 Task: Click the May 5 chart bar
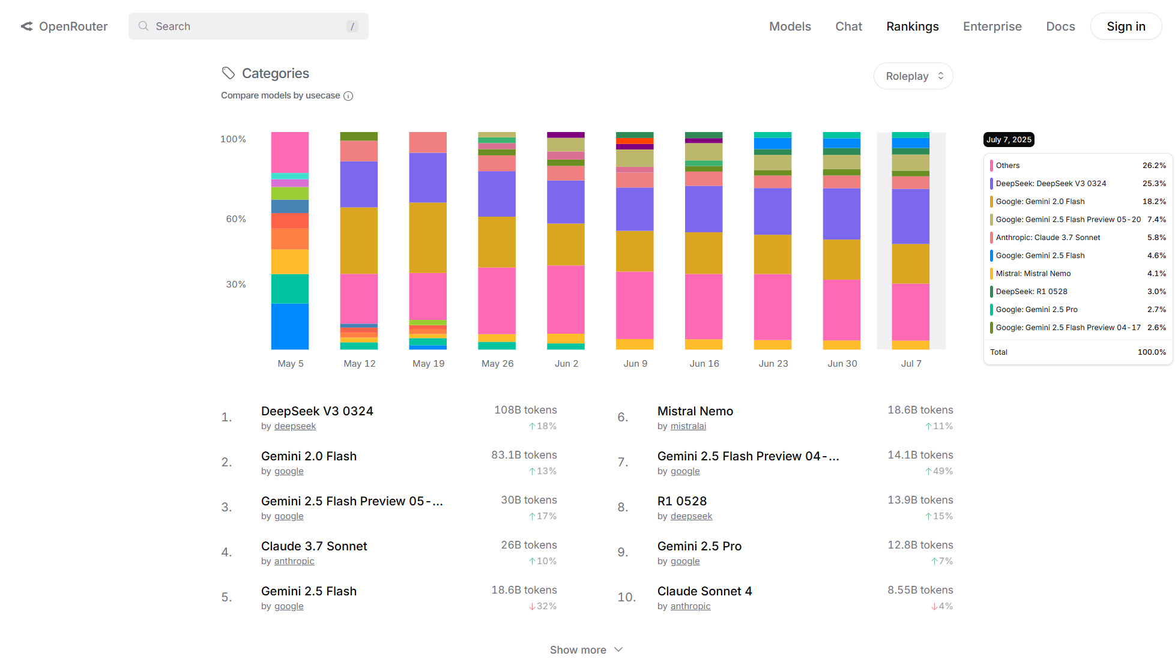pyautogui.click(x=290, y=241)
